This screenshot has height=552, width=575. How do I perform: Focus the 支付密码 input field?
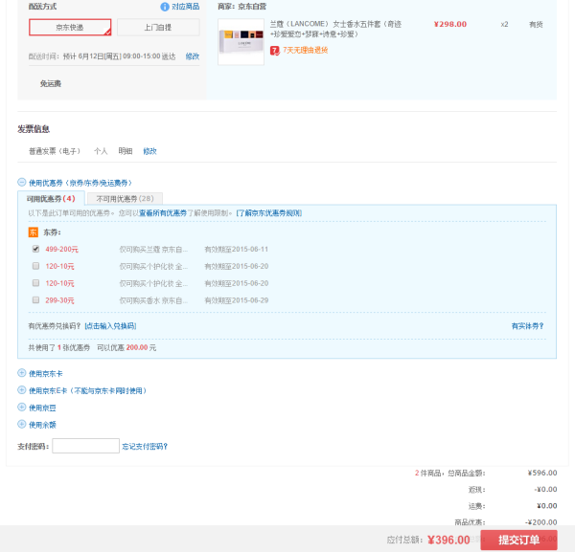coord(86,446)
